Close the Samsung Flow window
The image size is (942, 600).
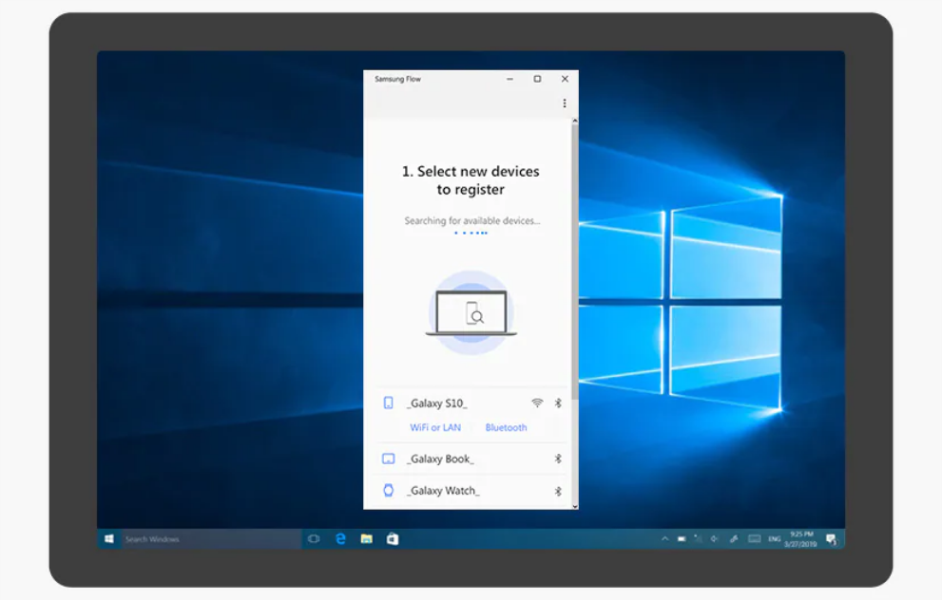pyautogui.click(x=565, y=79)
